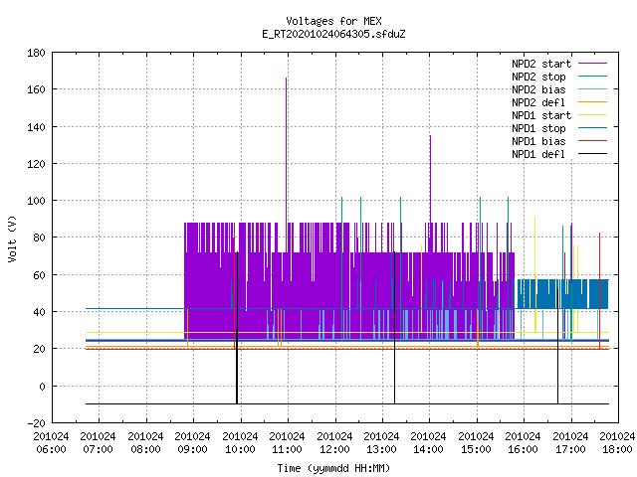Click the 60 Y-axis tick label
637x477 pixels.
point(40,275)
